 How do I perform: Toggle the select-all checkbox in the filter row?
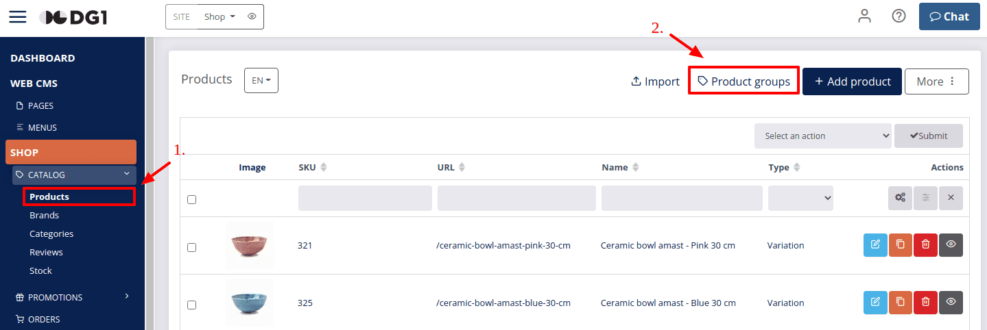pyautogui.click(x=192, y=199)
